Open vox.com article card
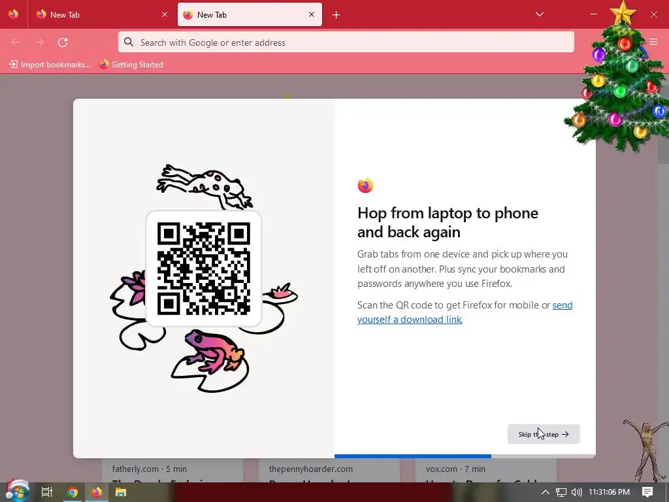Viewport: 669px width, 502px height. [x=486, y=471]
